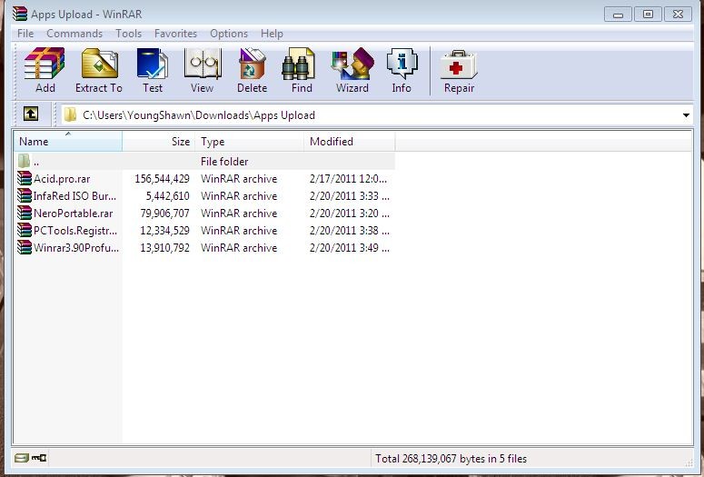The width and height of the screenshot is (704, 477).
Task: Open the View file toolbar icon
Action: [x=202, y=71]
